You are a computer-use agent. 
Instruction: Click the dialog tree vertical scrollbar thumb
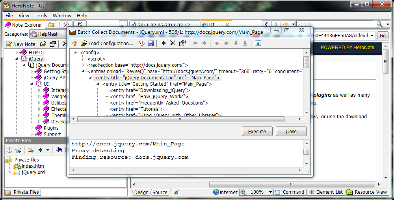point(306,62)
